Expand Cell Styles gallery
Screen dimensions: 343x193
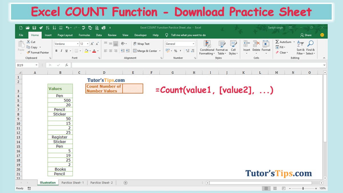[x=233, y=47]
